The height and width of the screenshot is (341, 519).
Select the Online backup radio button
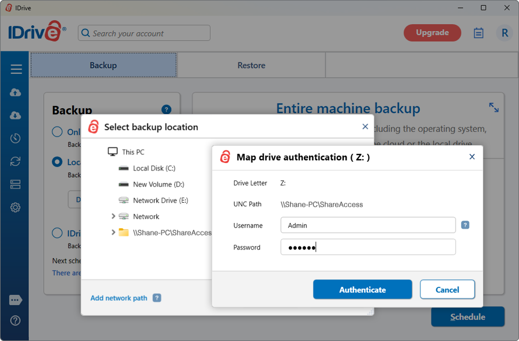57,132
